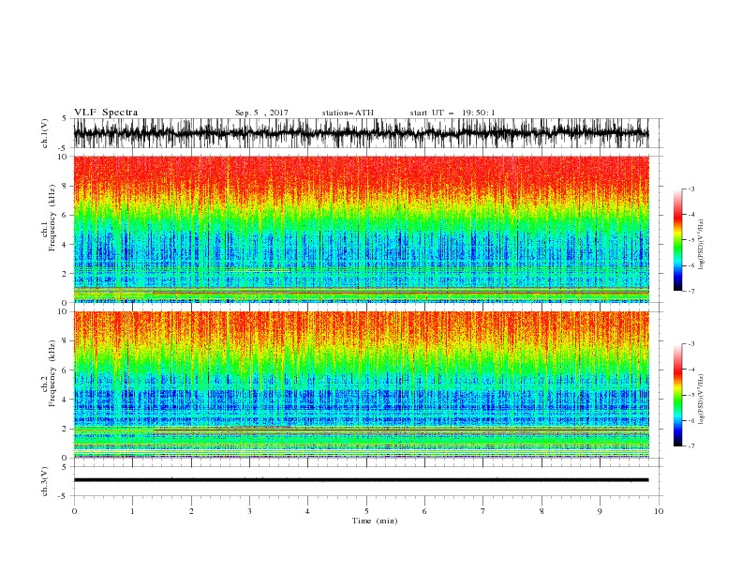Click time axis tick label "5"

(x=366, y=511)
